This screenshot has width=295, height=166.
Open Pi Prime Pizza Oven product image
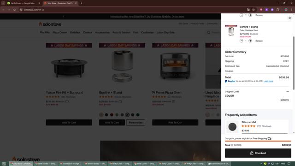(175, 66)
